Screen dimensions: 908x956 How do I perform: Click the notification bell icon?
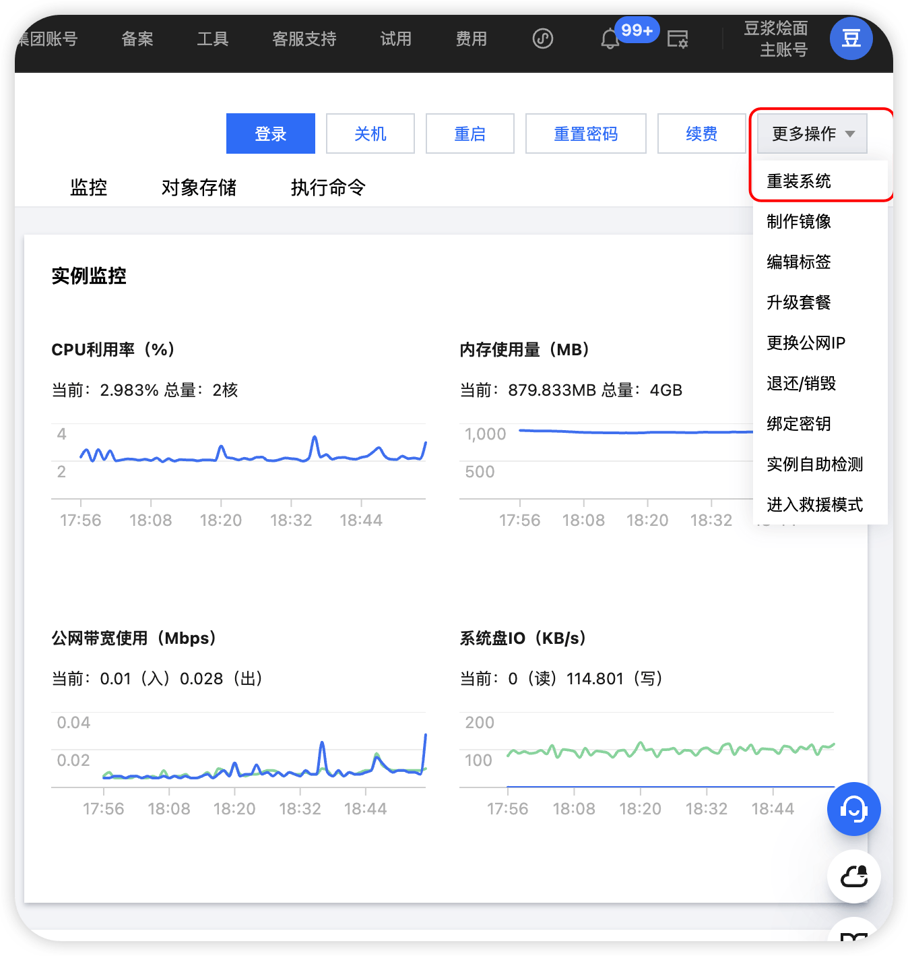pos(610,39)
